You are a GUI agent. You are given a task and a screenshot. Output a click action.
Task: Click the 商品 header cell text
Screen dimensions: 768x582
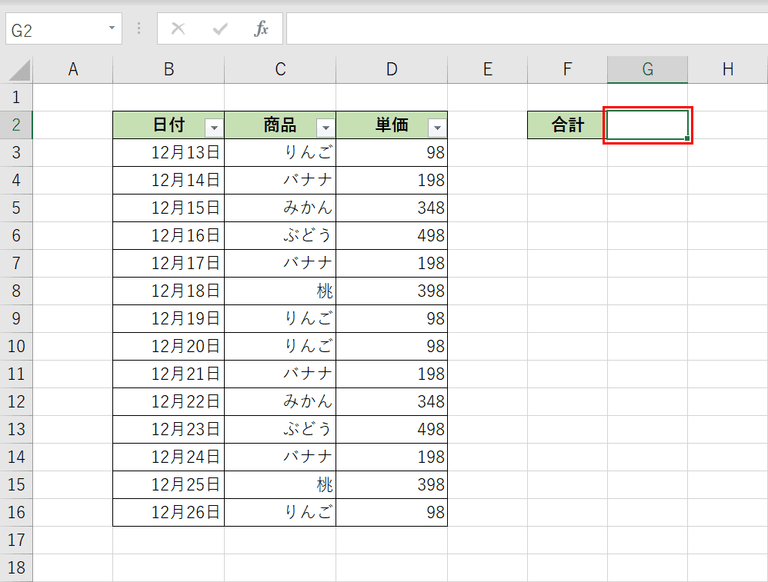(280, 125)
